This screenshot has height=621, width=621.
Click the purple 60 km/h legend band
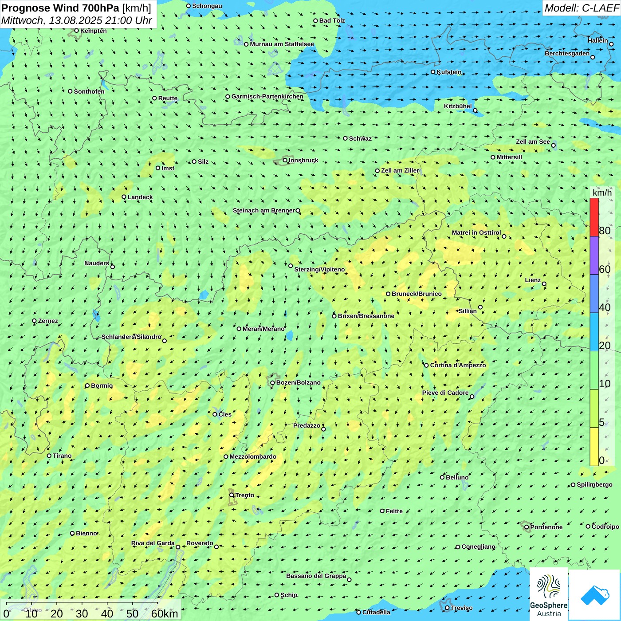pos(594,255)
